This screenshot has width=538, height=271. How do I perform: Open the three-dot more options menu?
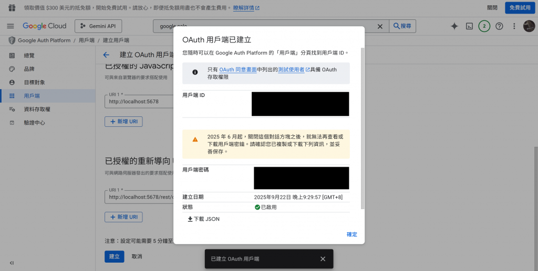coord(514,26)
